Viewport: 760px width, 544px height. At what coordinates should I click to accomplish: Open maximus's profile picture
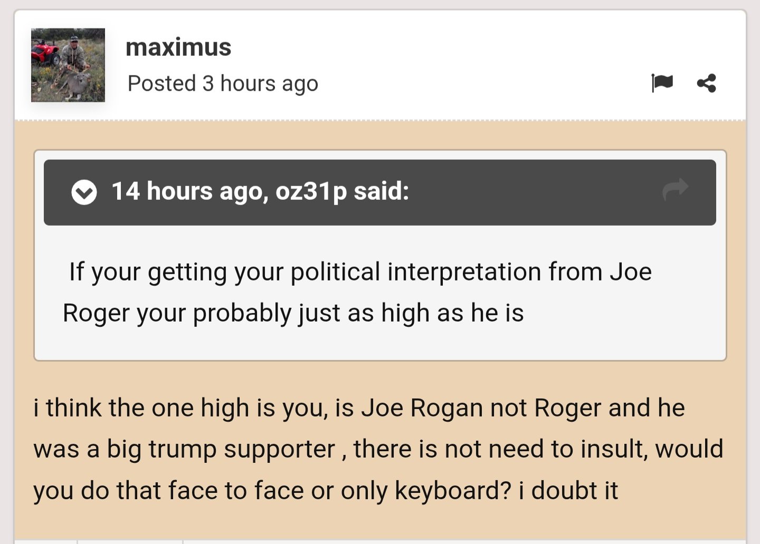pos(68,65)
